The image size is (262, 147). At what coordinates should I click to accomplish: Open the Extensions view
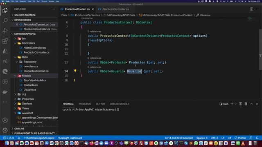pyautogui.click(x=5, y=41)
